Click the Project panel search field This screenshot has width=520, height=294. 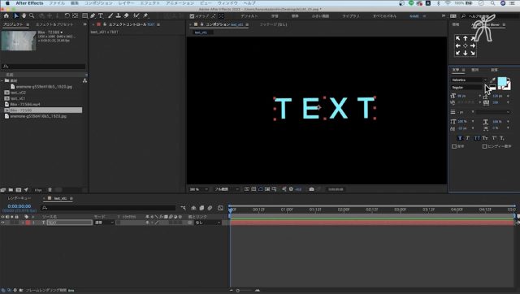pos(43,67)
